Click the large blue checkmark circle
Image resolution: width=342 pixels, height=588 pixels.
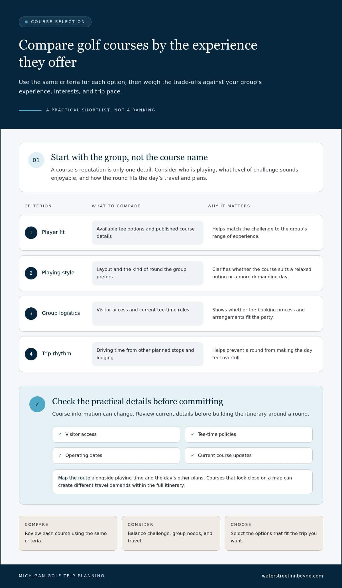point(37,404)
